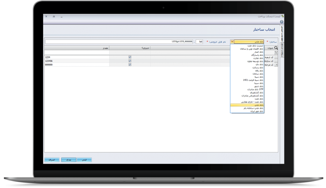The width and height of the screenshot is (326, 188).
Task: Click the txt file extension field
Action: (x=199, y=42)
